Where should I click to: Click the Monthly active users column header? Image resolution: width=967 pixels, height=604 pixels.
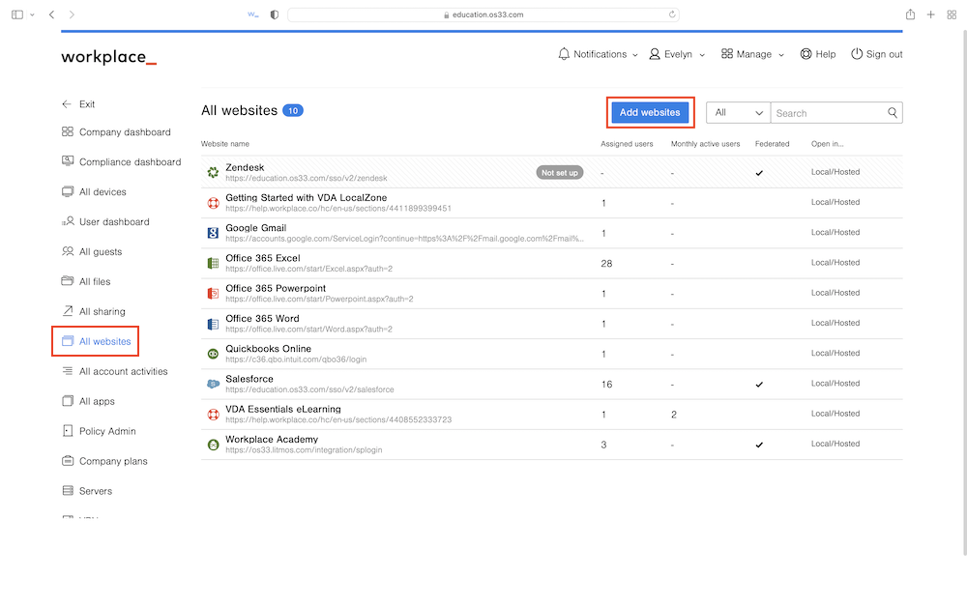706,144
